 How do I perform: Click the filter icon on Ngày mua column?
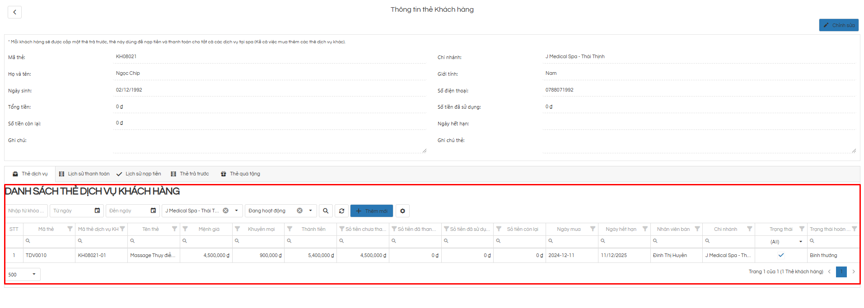click(x=593, y=229)
